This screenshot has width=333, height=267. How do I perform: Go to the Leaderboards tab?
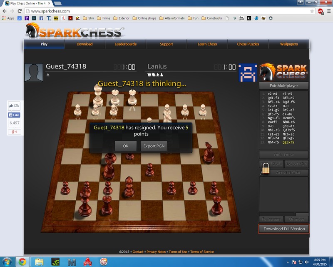pos(126,44)
